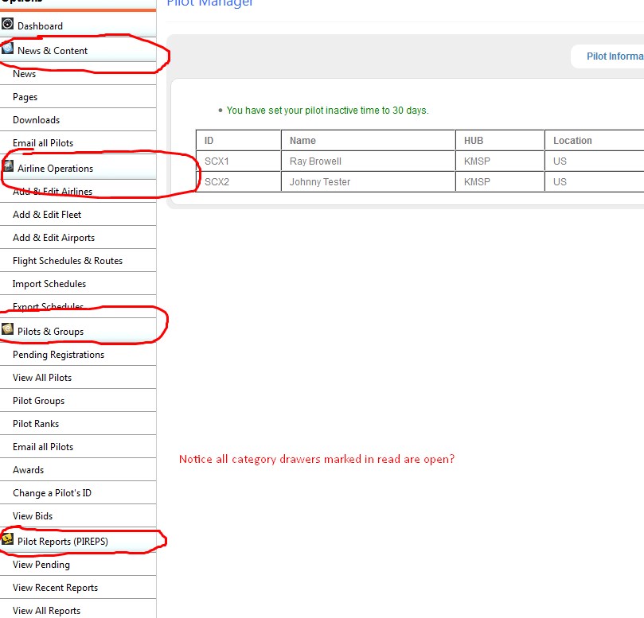Open Pilot Groups
This screenshot has height=618, width=644.
pyautogui.click(x=78, y=401)
